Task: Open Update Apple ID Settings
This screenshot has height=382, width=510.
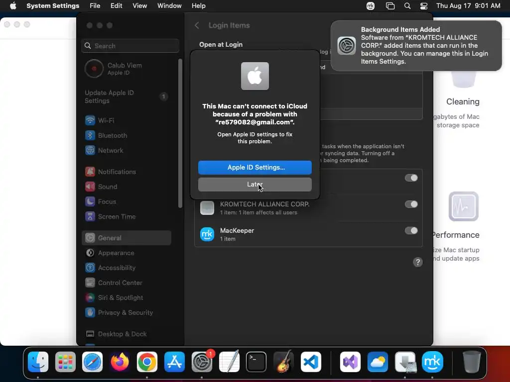Action: [126, 97]
